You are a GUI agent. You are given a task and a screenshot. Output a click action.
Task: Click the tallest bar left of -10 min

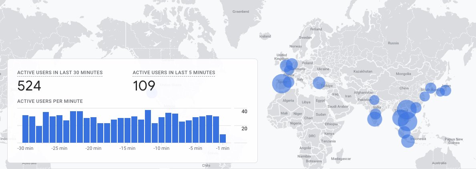[x=148, y=126]
